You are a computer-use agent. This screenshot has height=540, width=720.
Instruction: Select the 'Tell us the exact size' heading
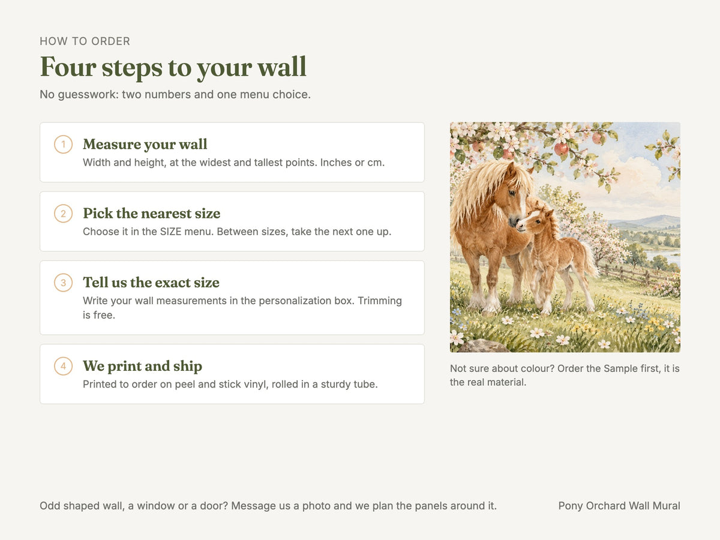tap(151, 283)
